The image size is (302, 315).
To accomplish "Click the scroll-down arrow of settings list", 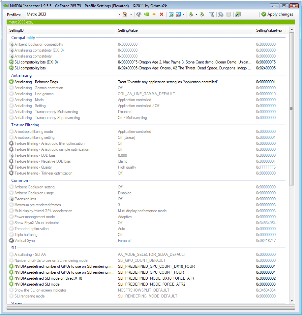I will [x=292, y=301].
